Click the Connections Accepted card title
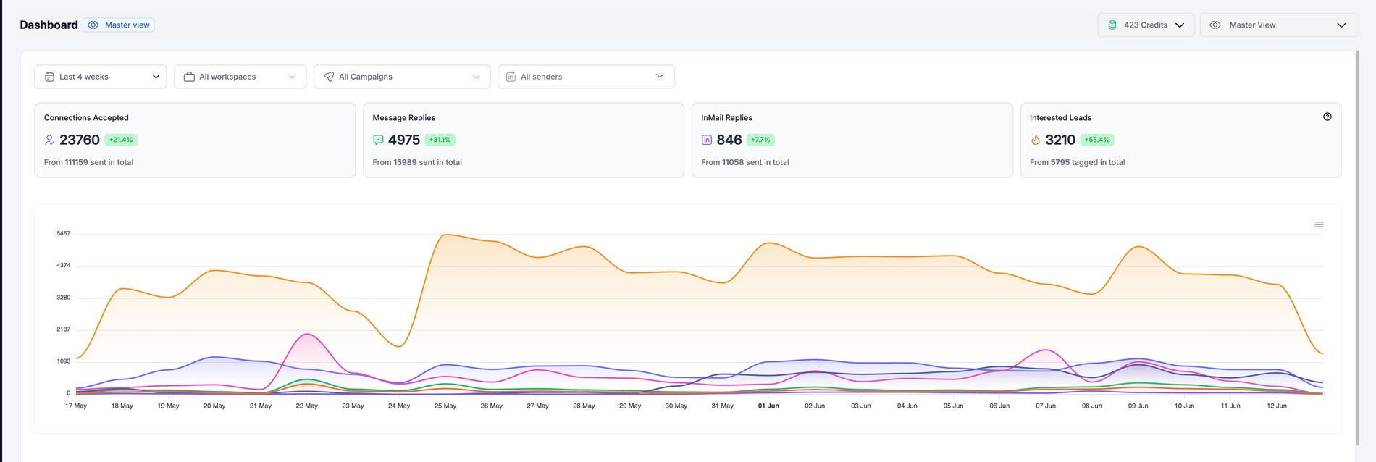This screenshot has width=1376, height=462. pyautogui.click(x=86, y=117)
